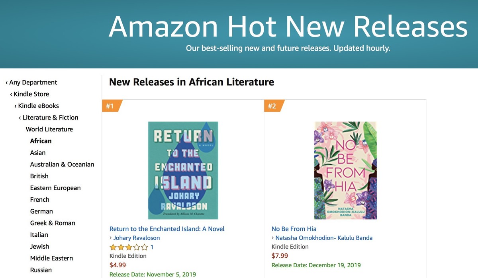
Task: Click author link Johary Ravaloson
Action: tap(137, 238)
